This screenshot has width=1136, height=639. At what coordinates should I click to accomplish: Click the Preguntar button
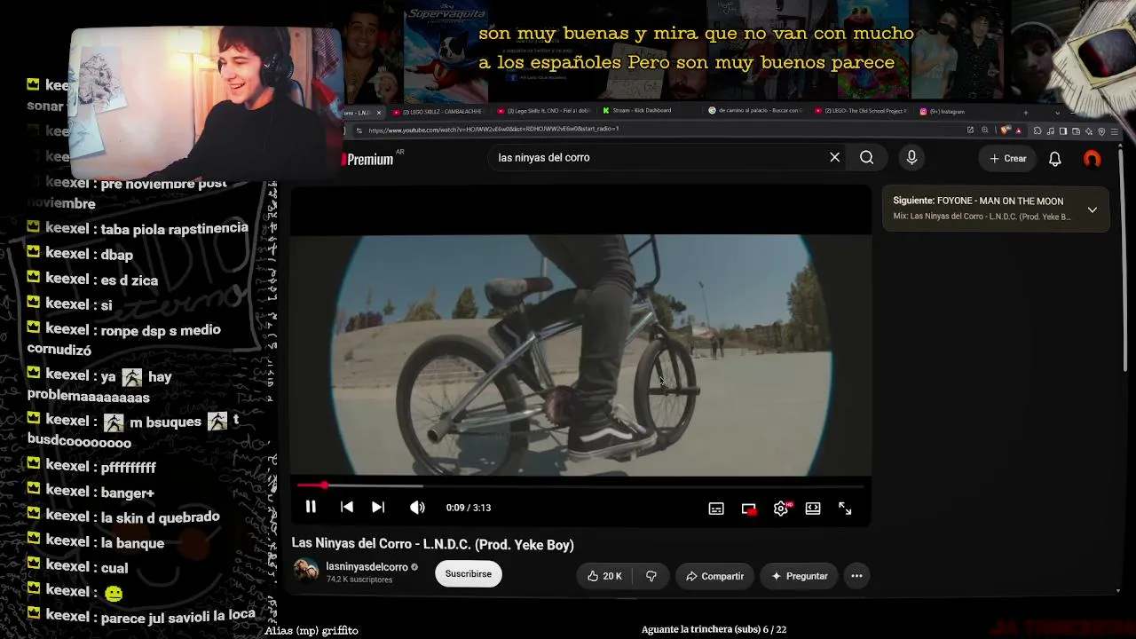799,576
